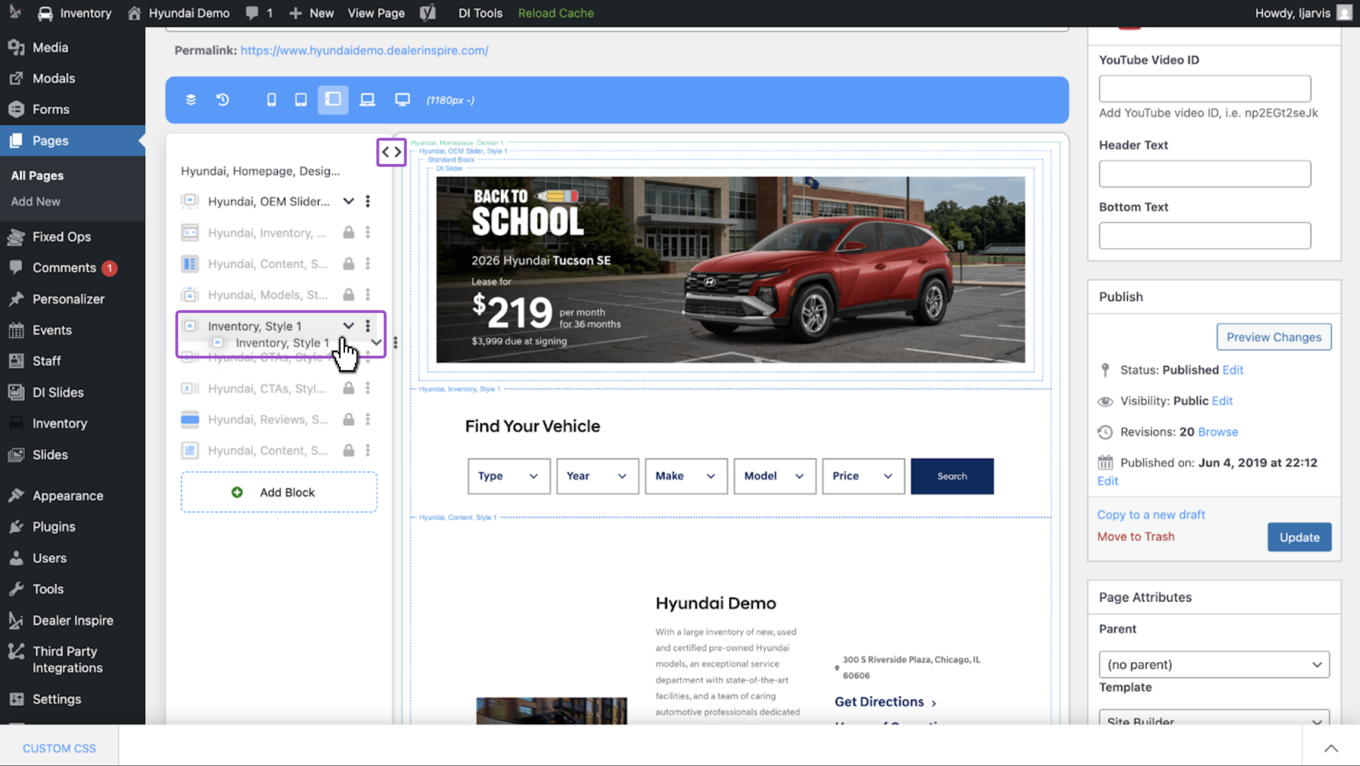Click the Events calendar icon
Viewport: 1360px width, 766px height.
click(x=16, y=330)
